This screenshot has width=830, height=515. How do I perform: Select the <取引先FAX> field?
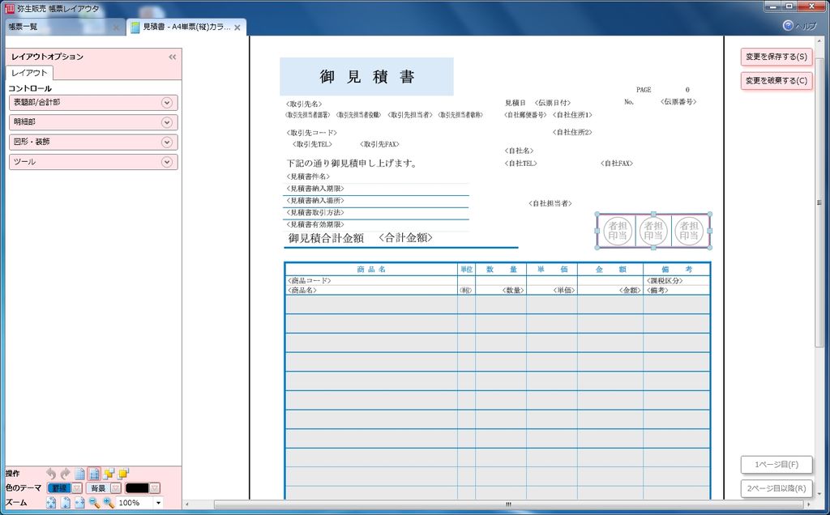coord(379,144)
